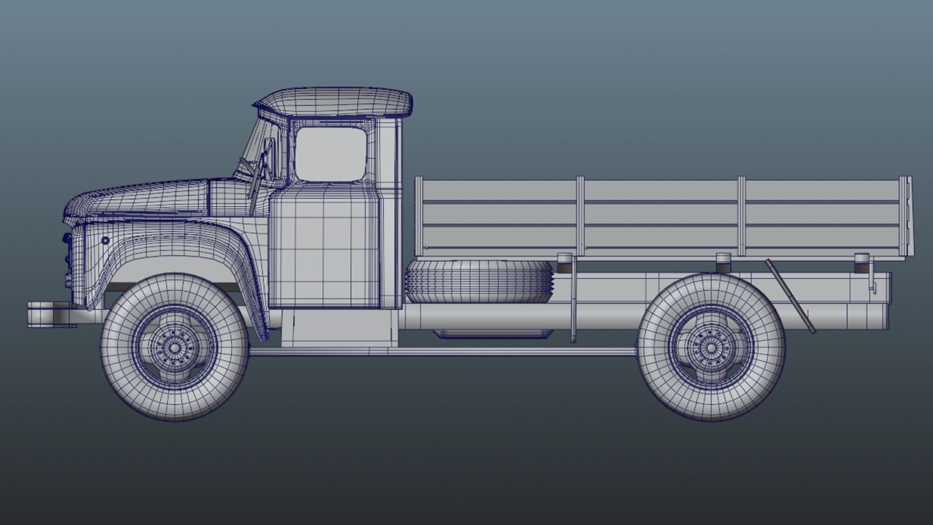Click the front tire tread top
The image size is (933, 525).
(x=174, y=281)
